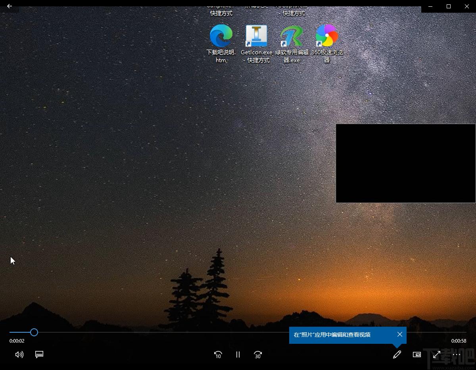Minimize the video player window

(430, 6)
